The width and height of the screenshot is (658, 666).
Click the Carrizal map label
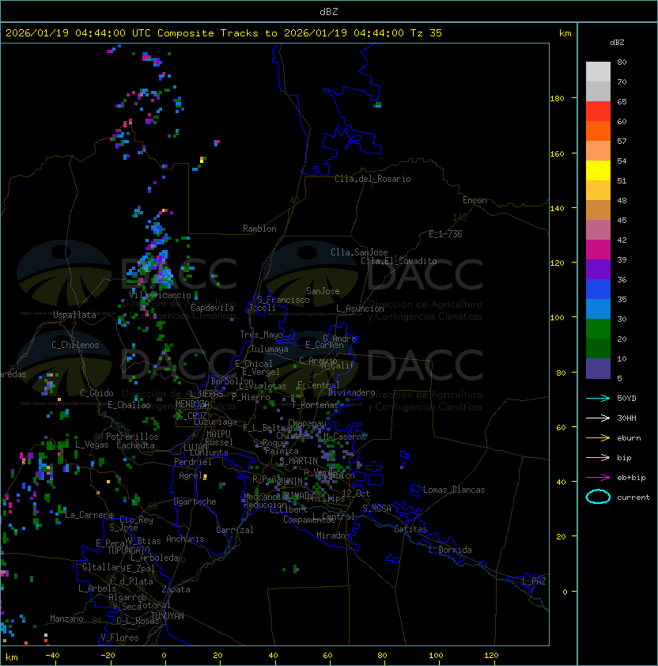(x=235, y=530)
